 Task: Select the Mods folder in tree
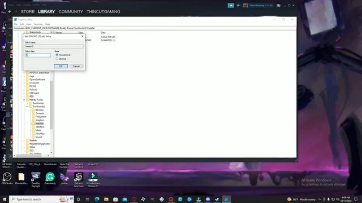[x=38, y=130]
